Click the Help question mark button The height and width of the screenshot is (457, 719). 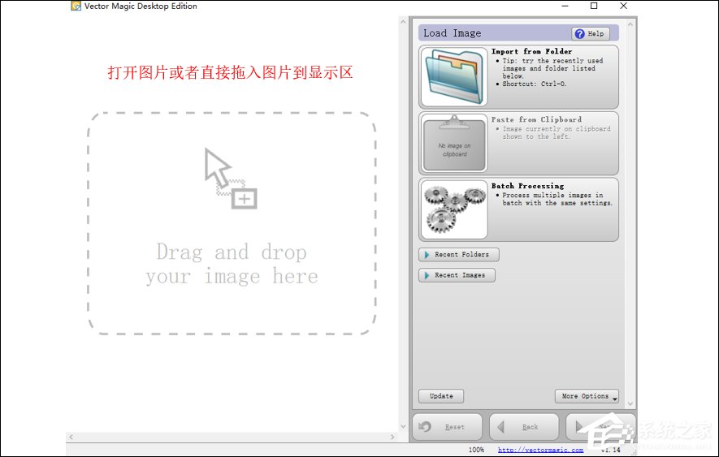click(591, 33)
